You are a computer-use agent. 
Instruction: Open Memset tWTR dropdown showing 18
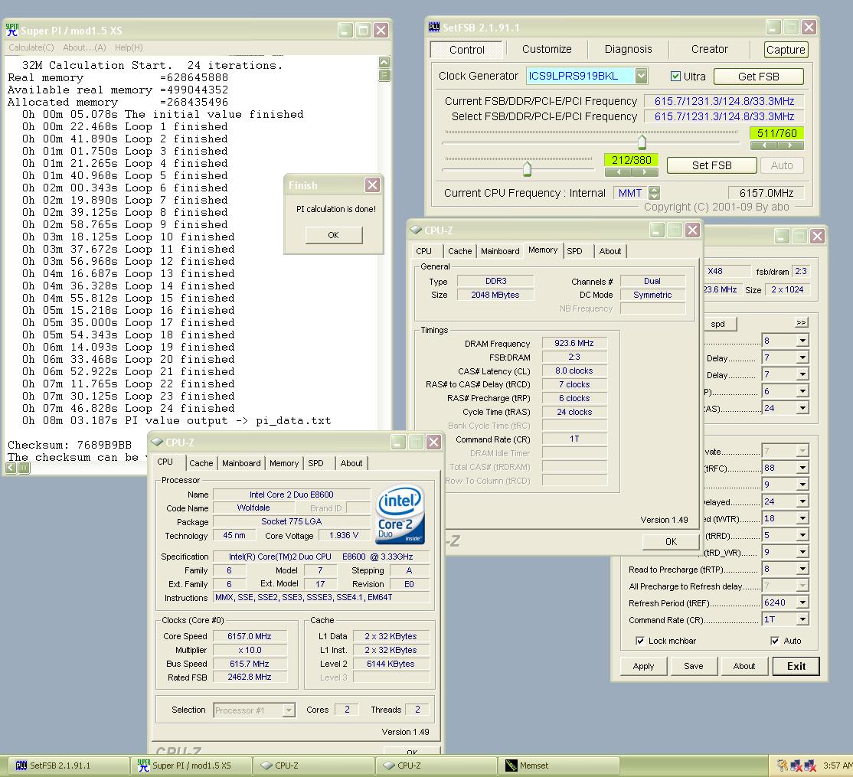point(802,518)
